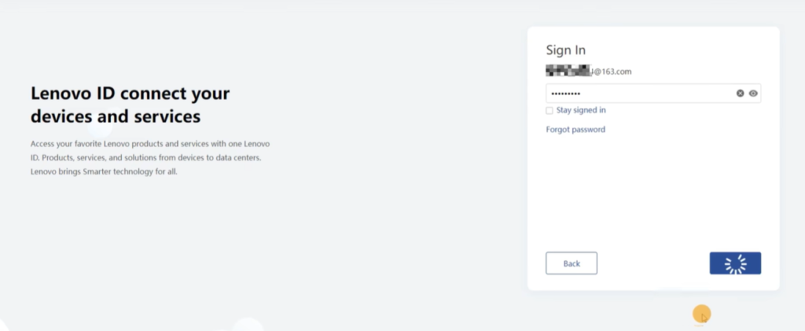Click the "devices and services" headline line

[116, 117]
